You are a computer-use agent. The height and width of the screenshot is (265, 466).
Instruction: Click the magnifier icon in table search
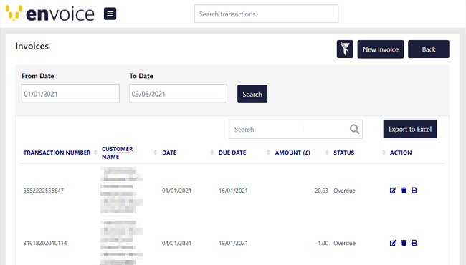[354, 129]
